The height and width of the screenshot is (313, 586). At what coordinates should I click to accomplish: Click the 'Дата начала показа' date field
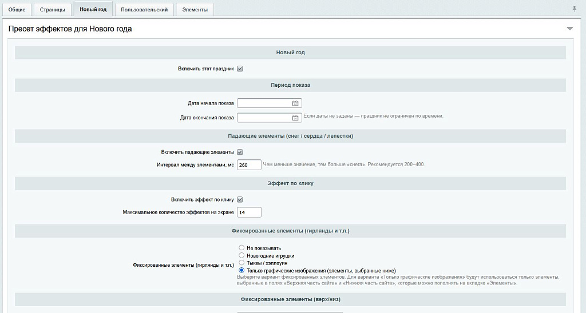click(x=264, y=103)
